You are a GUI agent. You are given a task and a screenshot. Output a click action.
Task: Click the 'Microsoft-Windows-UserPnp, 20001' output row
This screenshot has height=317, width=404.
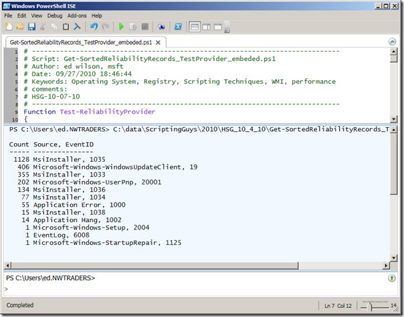90,182
